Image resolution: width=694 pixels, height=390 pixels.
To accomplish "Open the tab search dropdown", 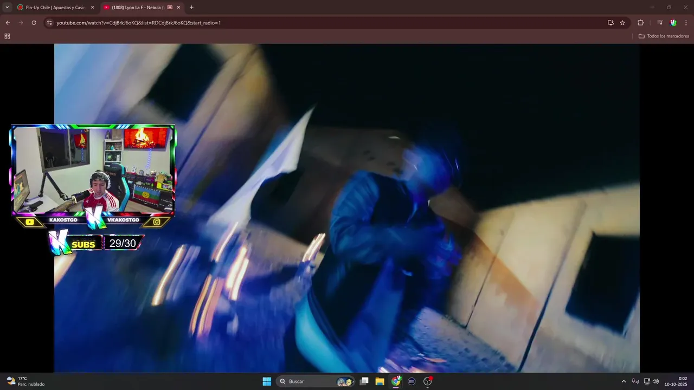I will pos(7,8).
